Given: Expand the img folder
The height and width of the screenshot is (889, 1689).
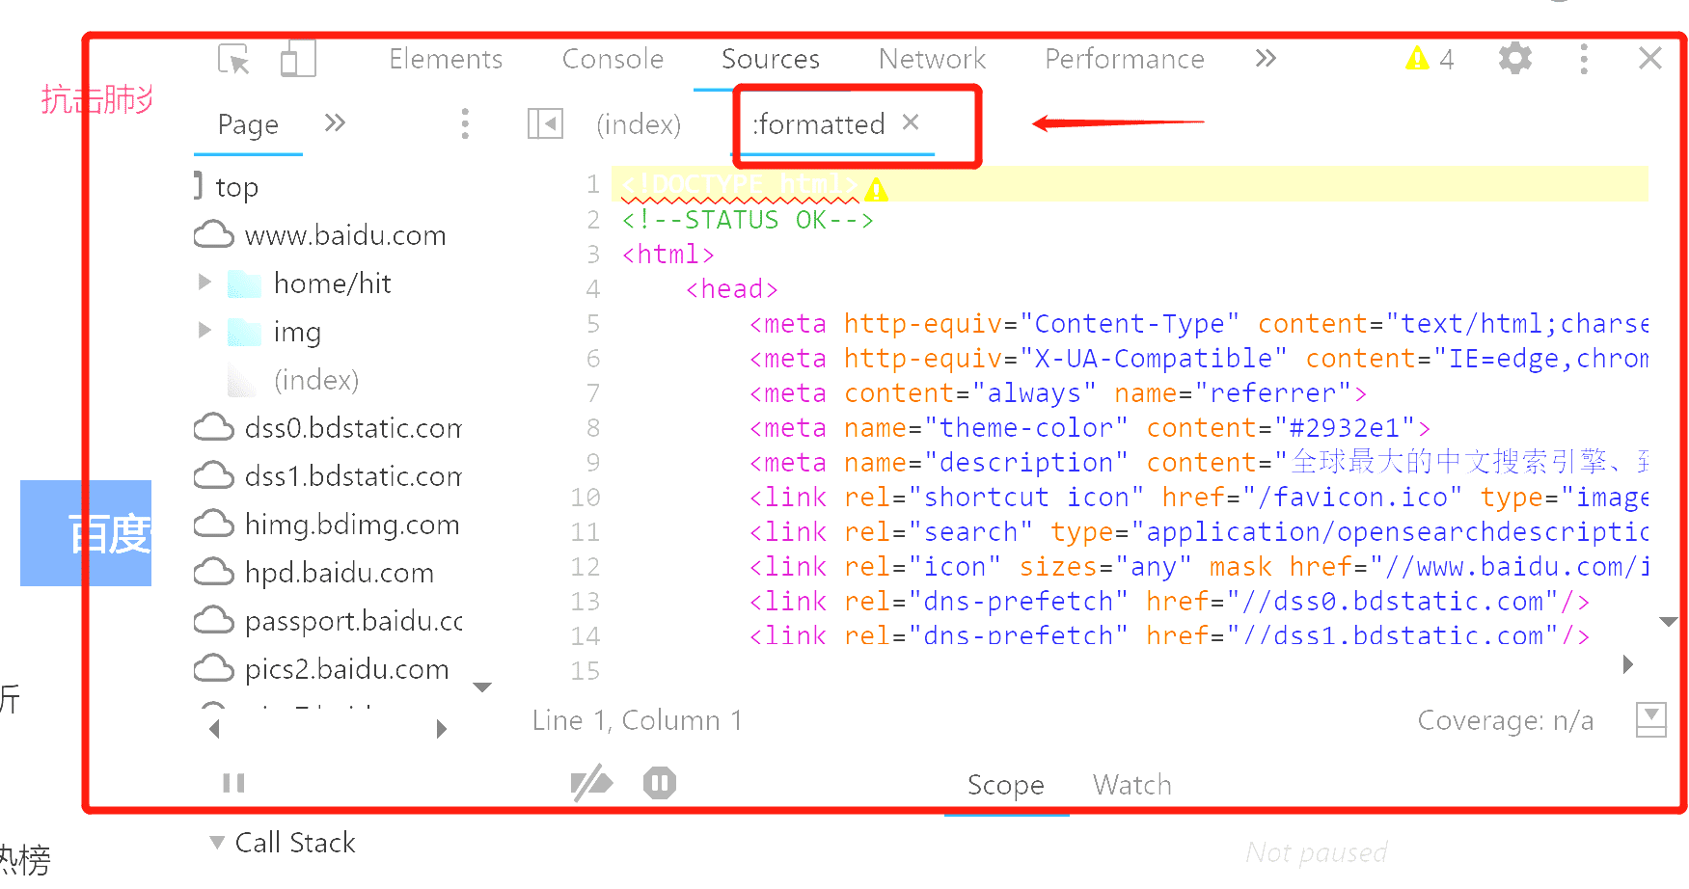Looking at the screenshot, I should (x=204, y=331).
